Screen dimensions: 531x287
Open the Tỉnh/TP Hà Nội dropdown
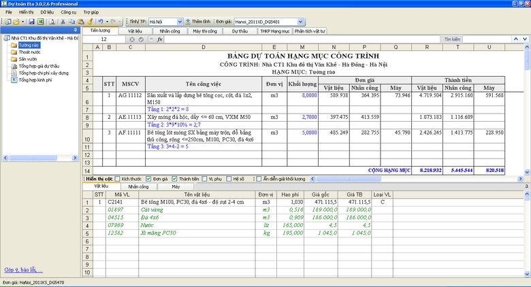point(178,22)
